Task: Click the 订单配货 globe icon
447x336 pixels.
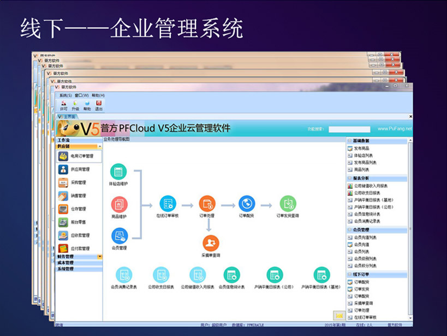Action: pos(247,204)
